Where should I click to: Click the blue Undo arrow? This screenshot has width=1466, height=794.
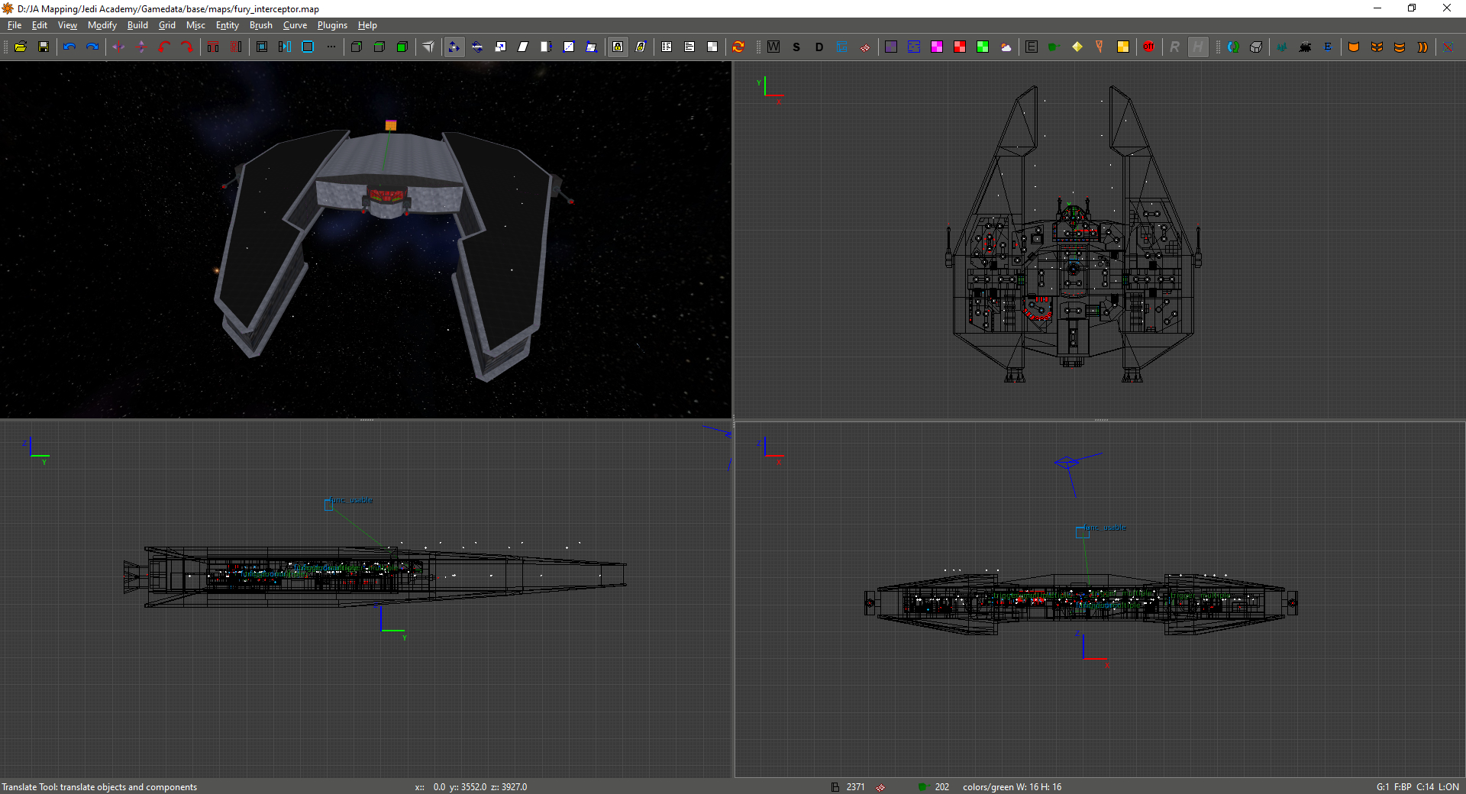(x=69, y=47)
